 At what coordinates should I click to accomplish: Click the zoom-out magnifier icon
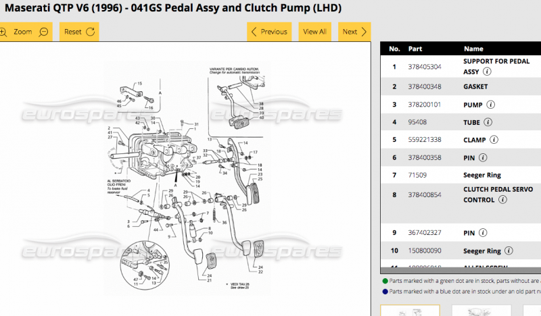click(43, 32)
